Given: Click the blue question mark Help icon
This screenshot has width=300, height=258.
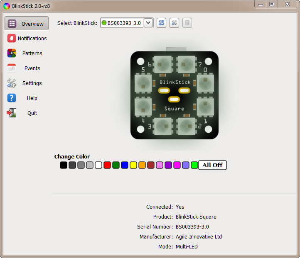Looking at the screenshot, I should pos(12,98).
